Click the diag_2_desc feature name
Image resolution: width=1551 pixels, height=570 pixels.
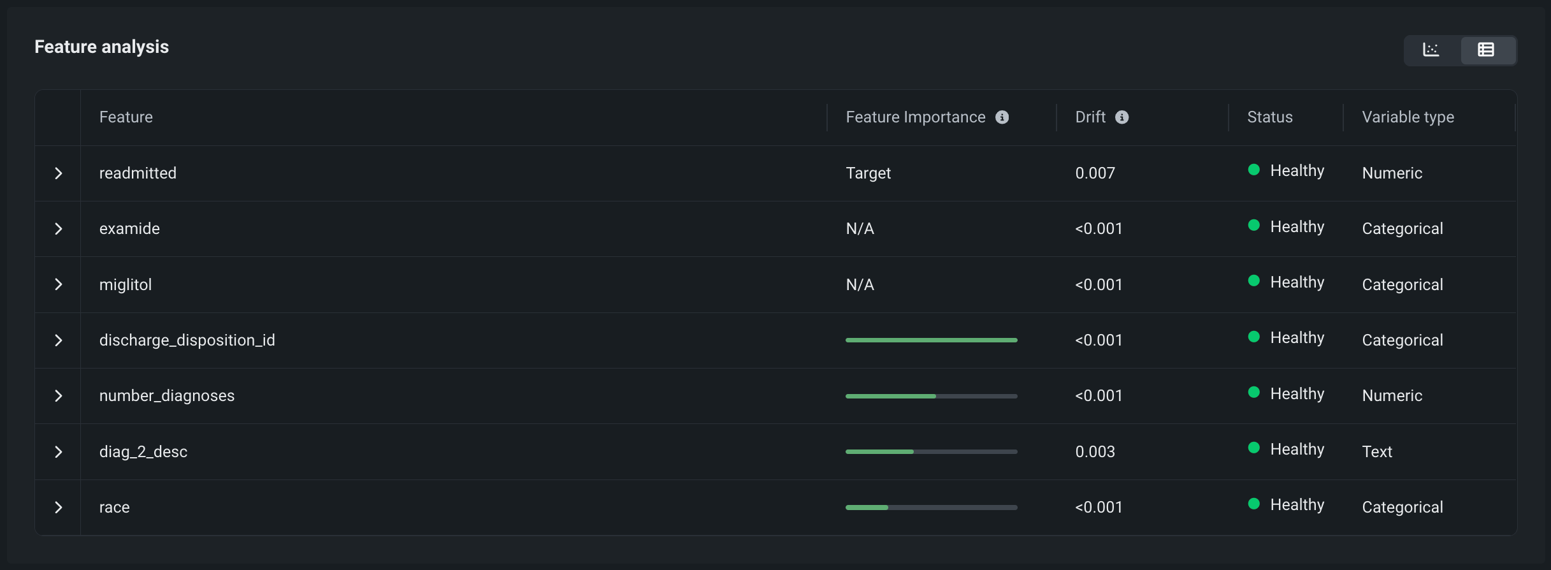[x=143, y=452]
